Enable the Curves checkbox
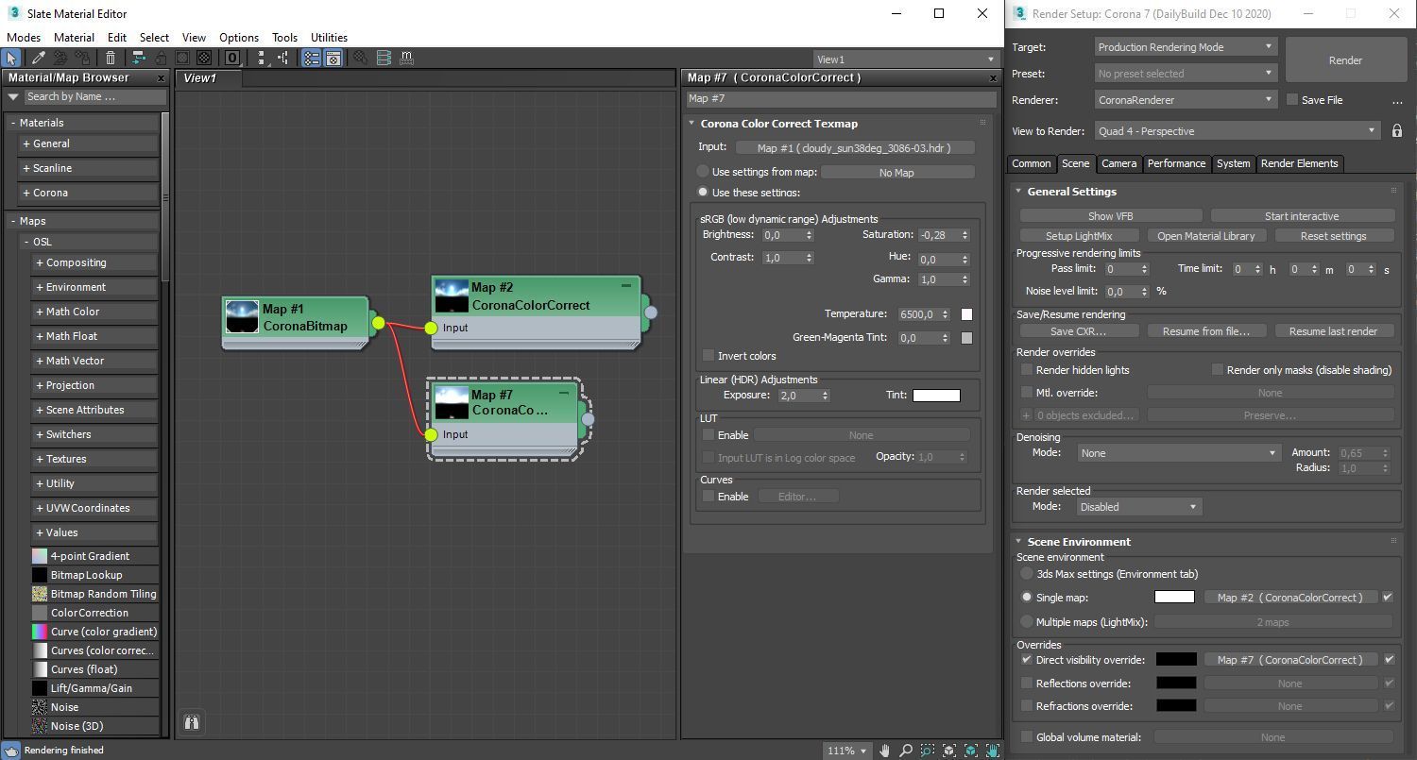Screen dimensions: 1417x760 tap(708, 497)
